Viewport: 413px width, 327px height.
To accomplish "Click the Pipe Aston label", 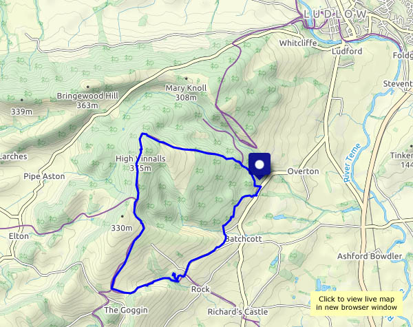I will [x=44, y=176].
